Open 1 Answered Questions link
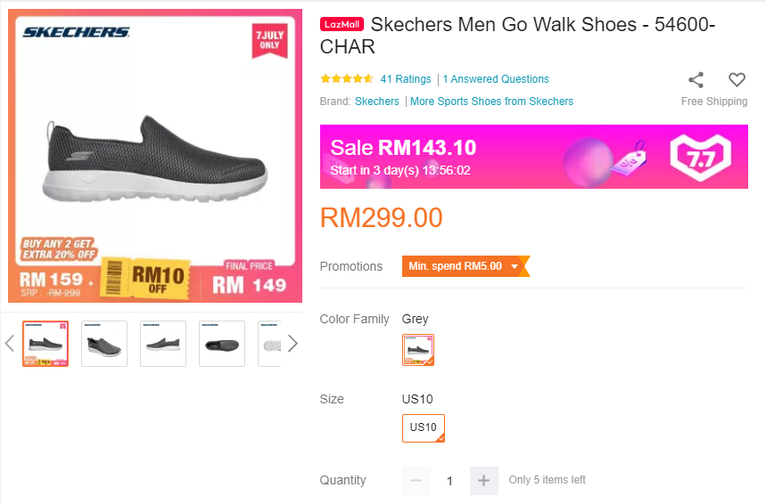This screenshot has width=766, height=504. (496, 79)
